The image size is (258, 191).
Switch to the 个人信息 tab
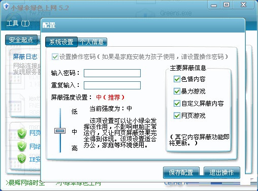point(92,42)
